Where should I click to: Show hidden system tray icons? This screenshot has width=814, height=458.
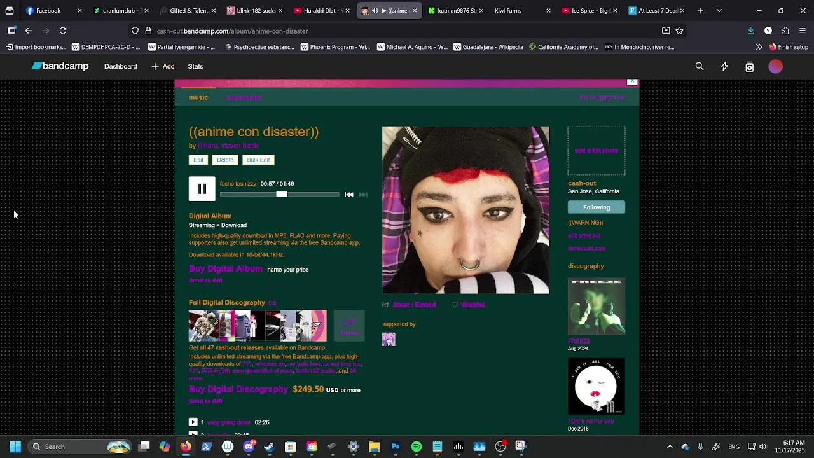pos(670,447)
